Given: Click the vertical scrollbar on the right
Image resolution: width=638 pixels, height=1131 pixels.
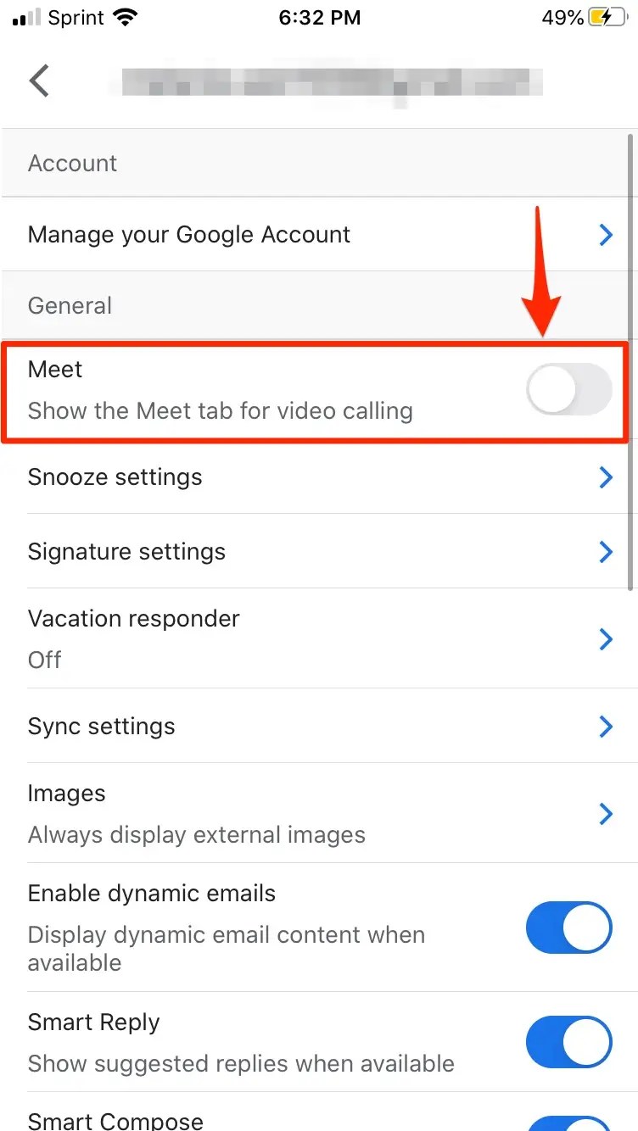Looking at the screenshot, I should pyautogui.click(x=630, y=360).
